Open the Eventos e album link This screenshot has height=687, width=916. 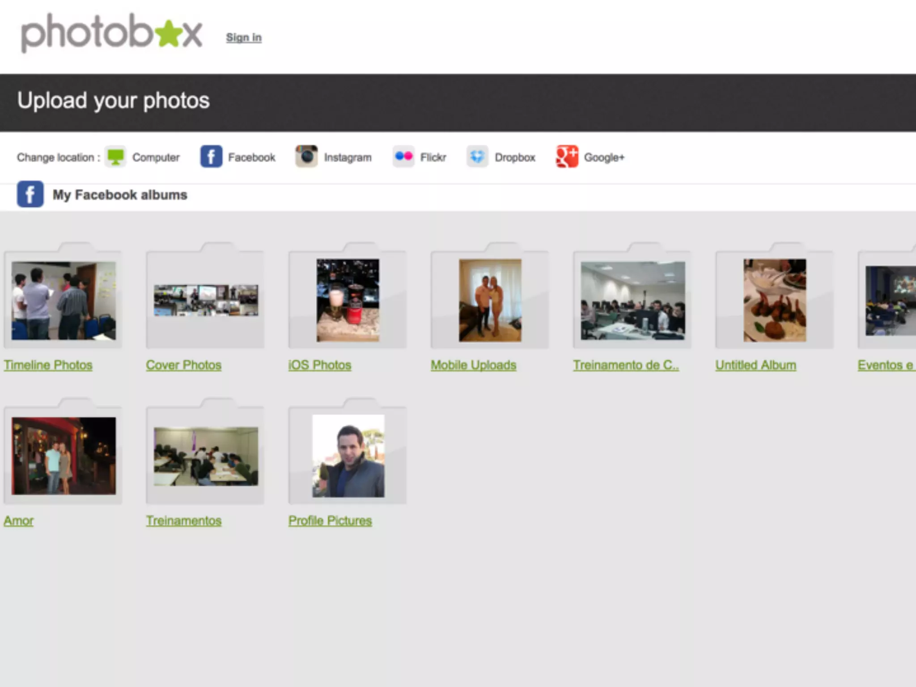tap(885, 365)
